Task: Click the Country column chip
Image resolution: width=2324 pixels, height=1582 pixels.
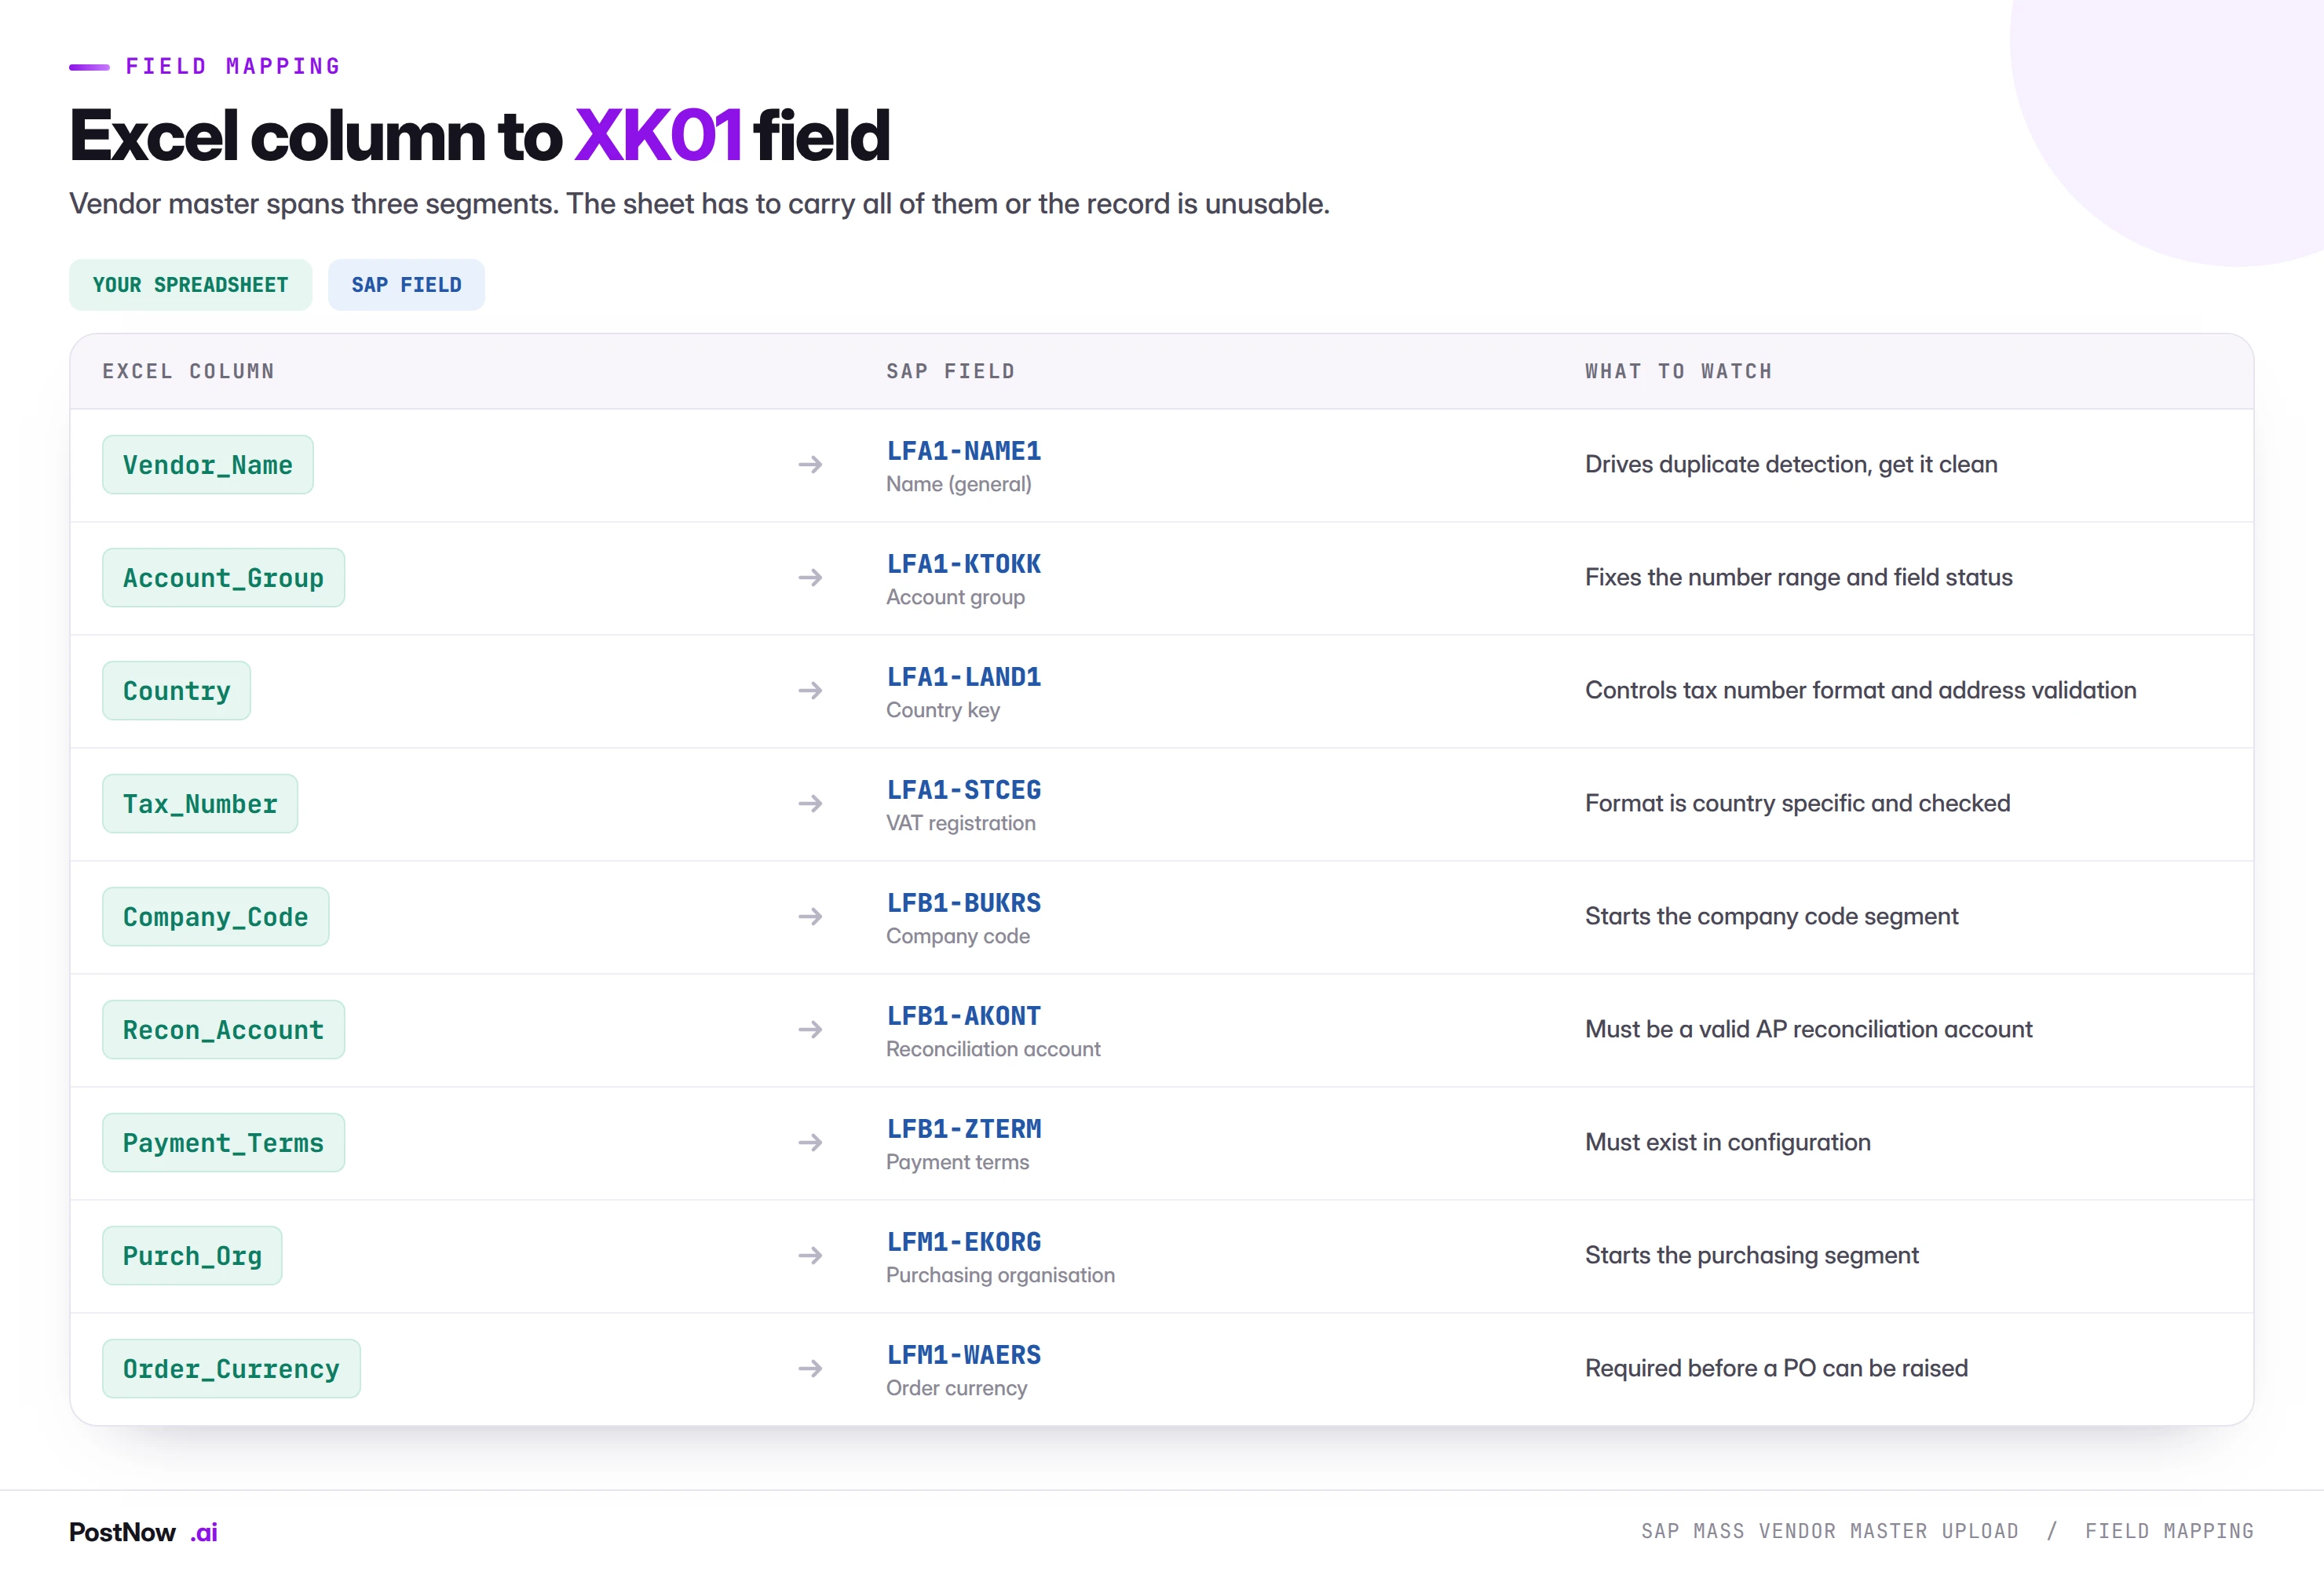Action: [x=176, y=691]
